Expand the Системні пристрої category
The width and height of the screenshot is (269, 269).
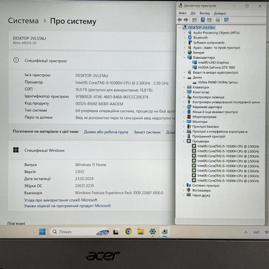point(183,185)
